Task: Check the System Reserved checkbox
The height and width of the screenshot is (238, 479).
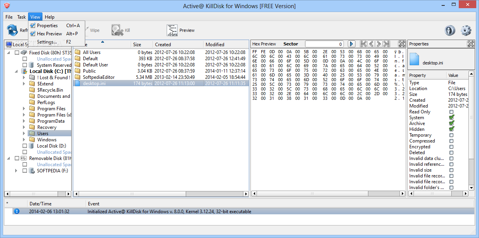Action: pos(25,65)
